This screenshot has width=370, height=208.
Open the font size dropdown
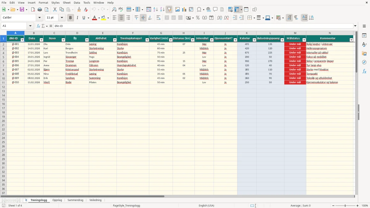click(x=62, y=18)
